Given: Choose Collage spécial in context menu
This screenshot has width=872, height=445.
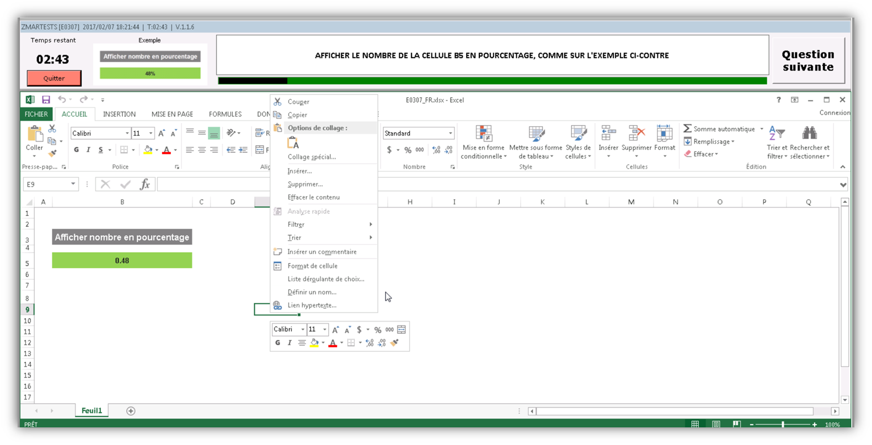Looking at the screenshot, I should coord(324,157).
